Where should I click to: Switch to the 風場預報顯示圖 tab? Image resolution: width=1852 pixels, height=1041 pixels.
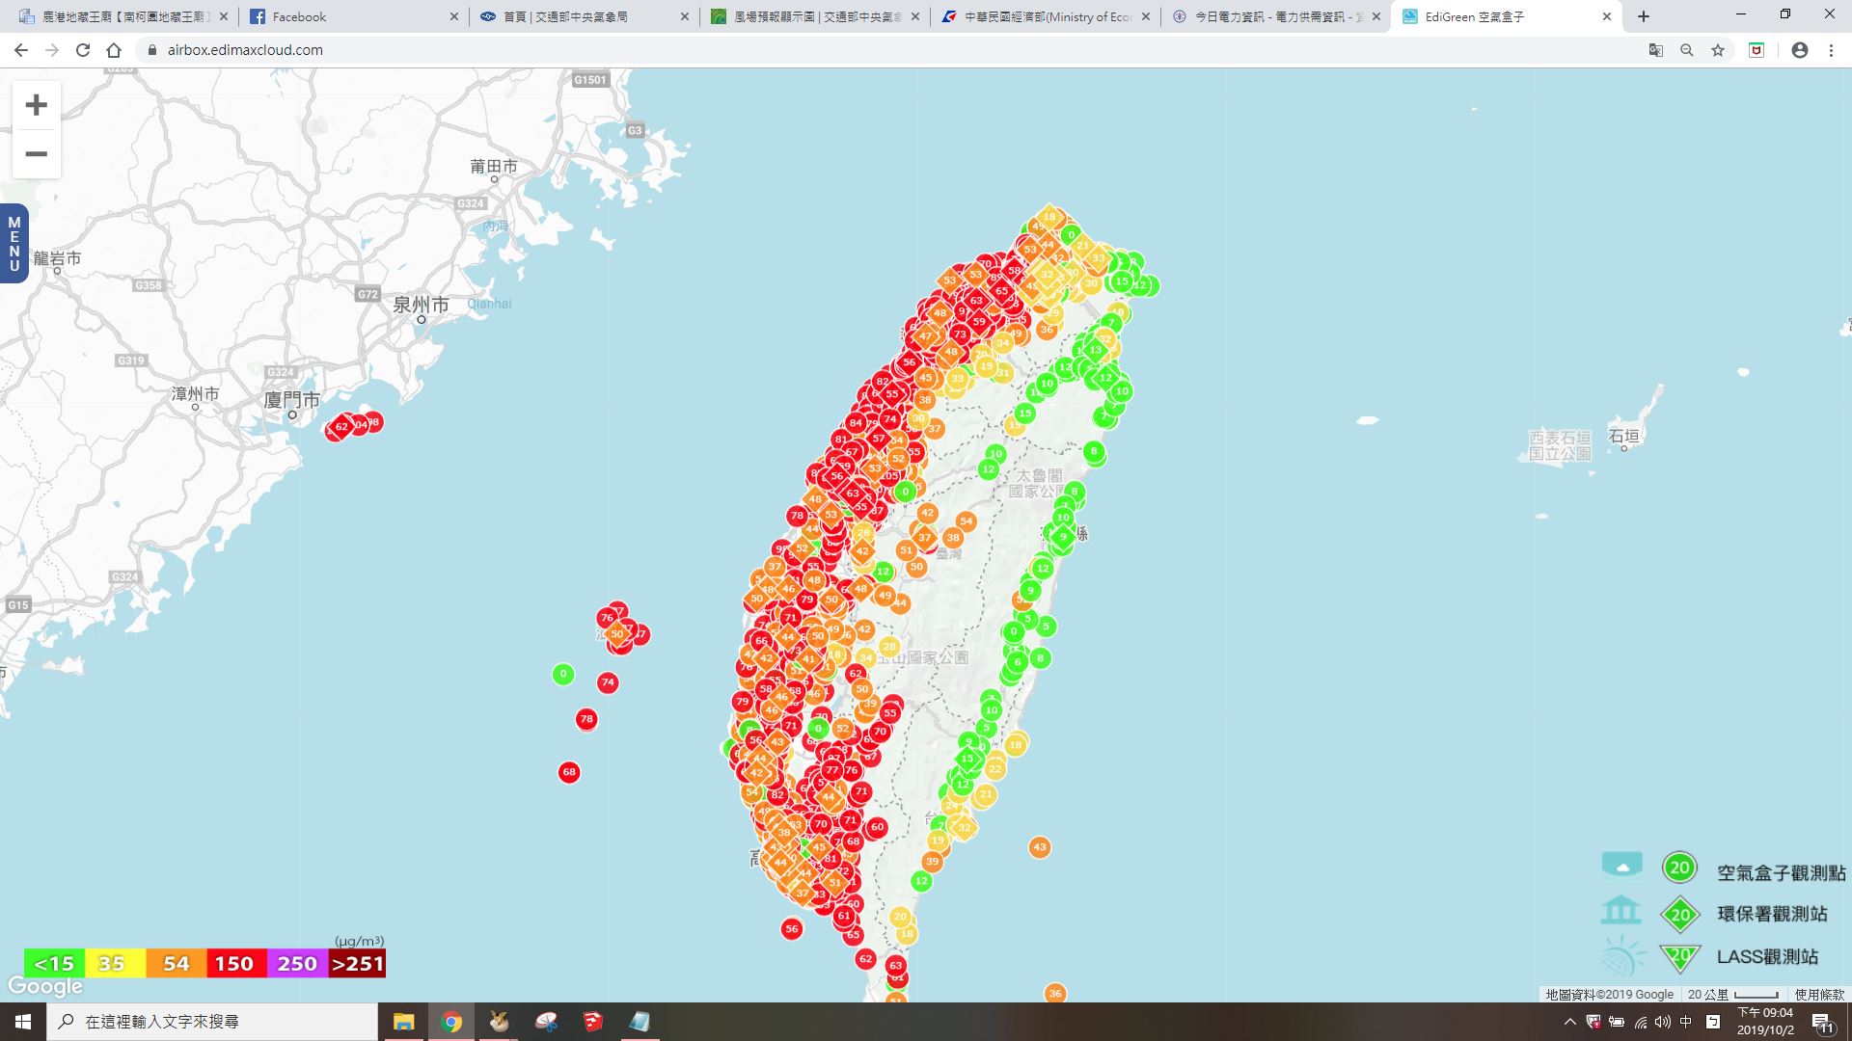(816, 16)
